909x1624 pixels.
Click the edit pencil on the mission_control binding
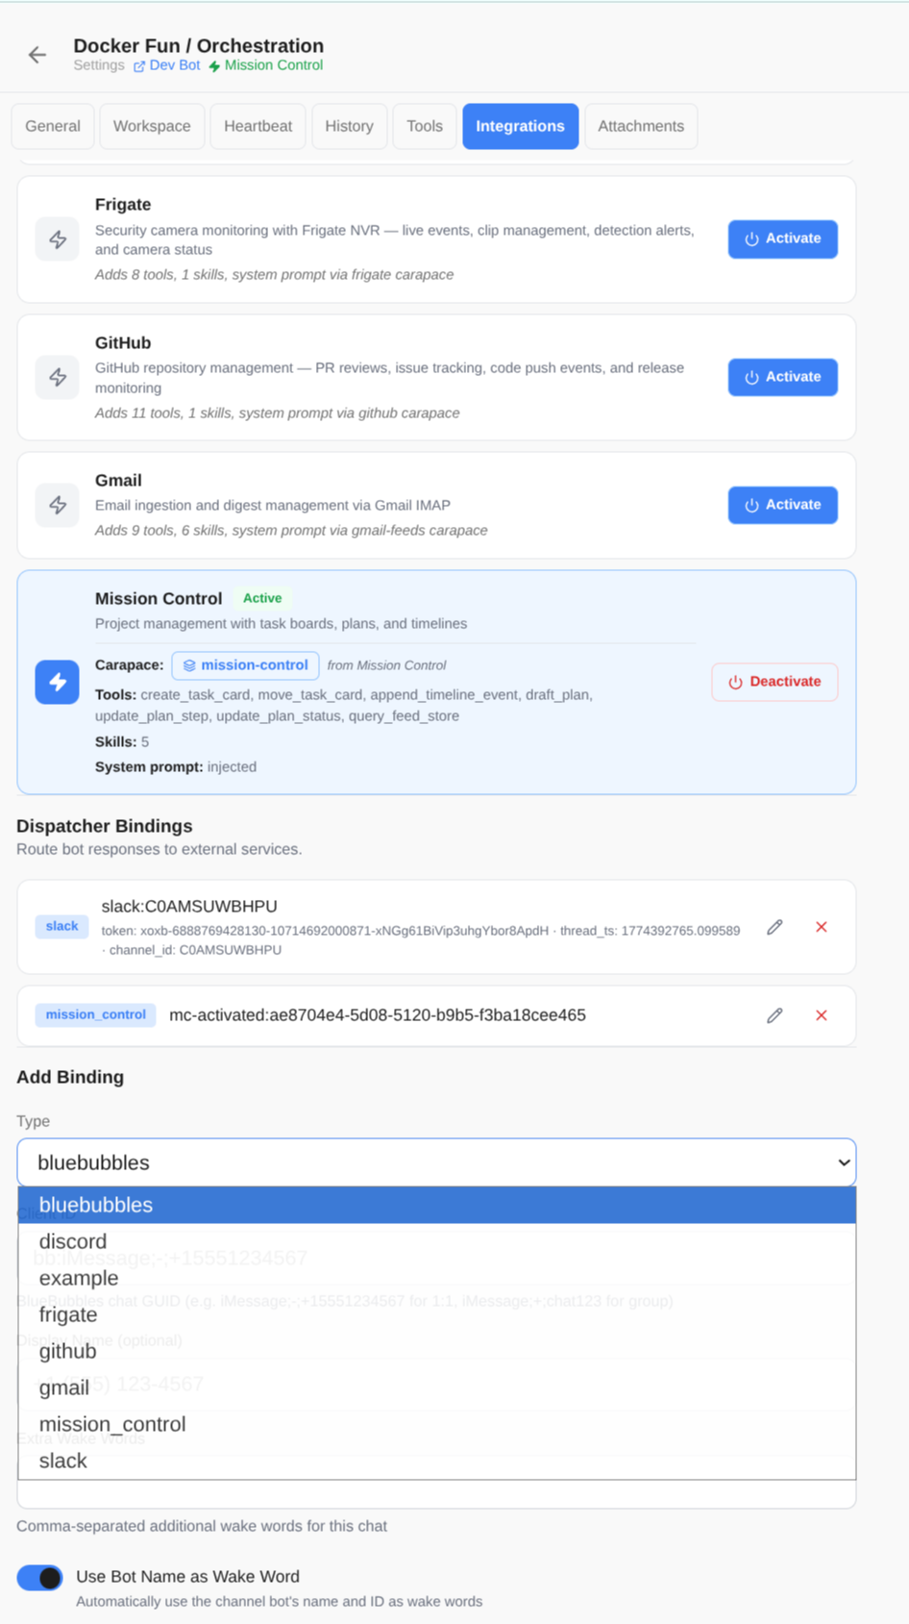(x=774, y=1015)
